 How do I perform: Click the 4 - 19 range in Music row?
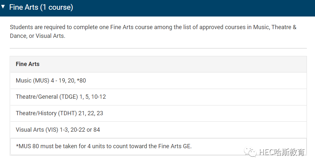click(x=58, y=81)
